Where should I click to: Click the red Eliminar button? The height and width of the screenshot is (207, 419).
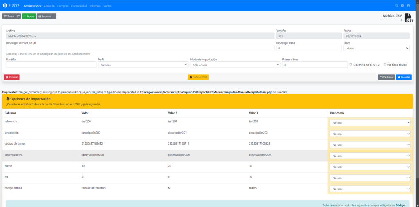pos(11,77)
